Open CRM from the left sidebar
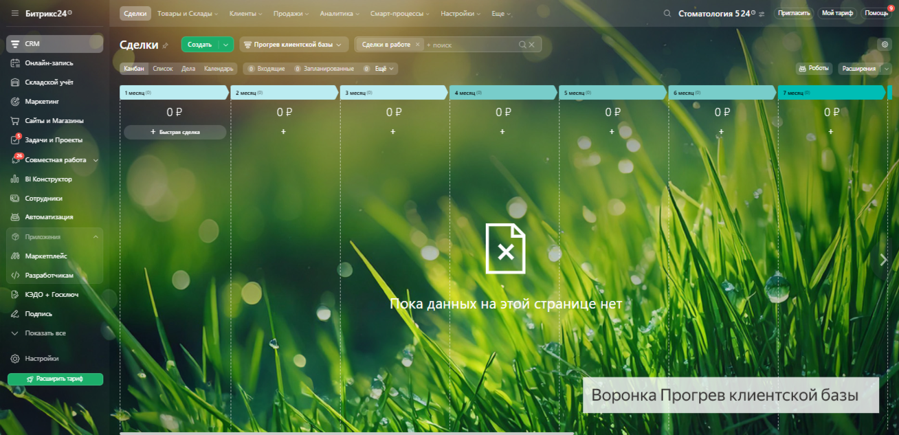 pos(55,44)
